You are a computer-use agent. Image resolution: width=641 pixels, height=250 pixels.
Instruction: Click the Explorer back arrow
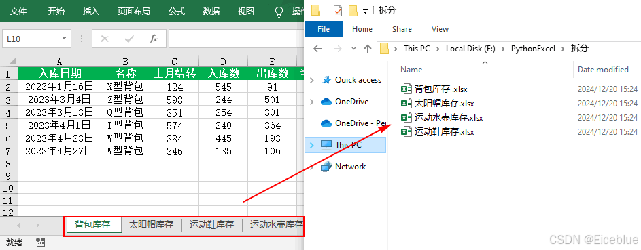pos(317,49)
